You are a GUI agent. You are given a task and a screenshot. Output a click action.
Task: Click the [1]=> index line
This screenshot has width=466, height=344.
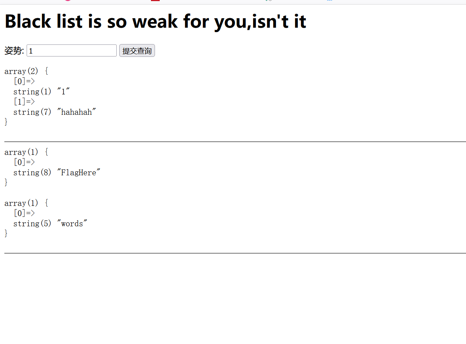24,102
